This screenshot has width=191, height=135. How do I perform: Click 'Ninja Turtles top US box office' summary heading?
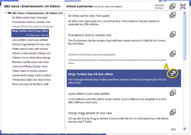tap(91, 74)
